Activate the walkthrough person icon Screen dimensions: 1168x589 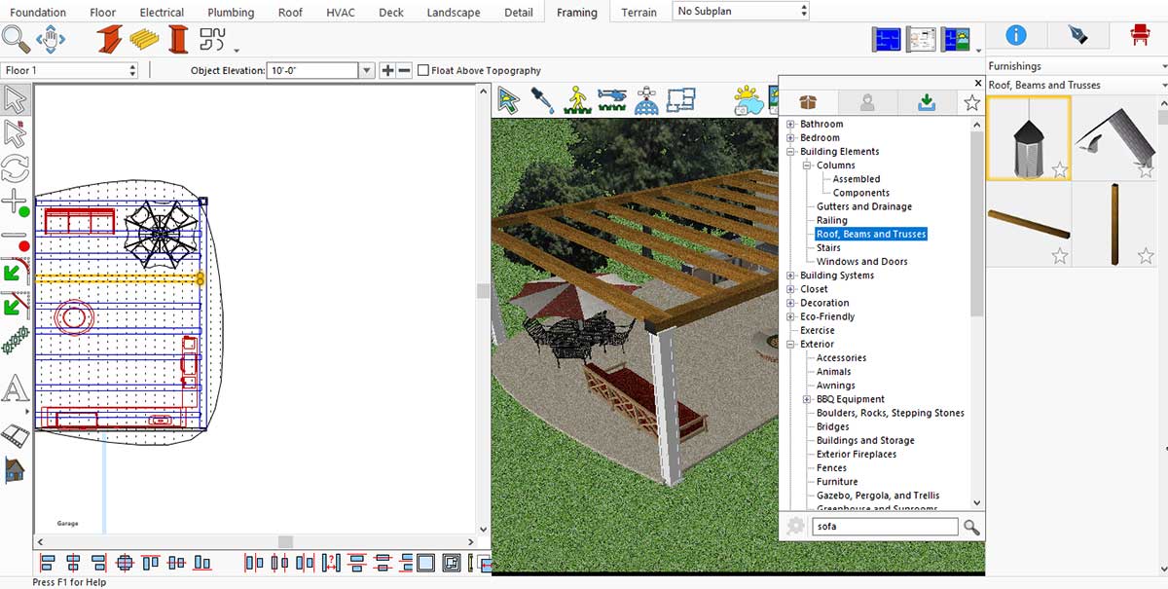(x=576, y=99)
